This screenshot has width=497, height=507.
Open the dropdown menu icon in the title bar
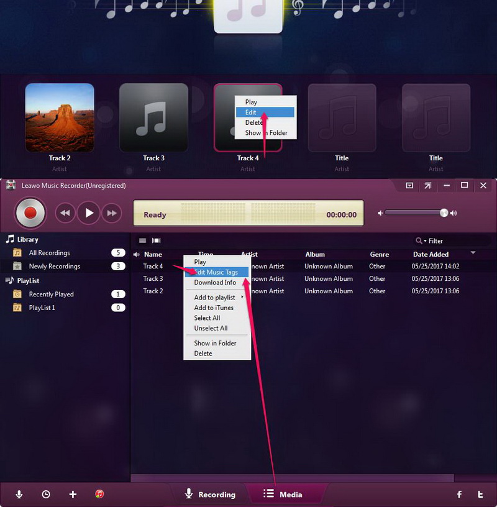click(409, 186)
